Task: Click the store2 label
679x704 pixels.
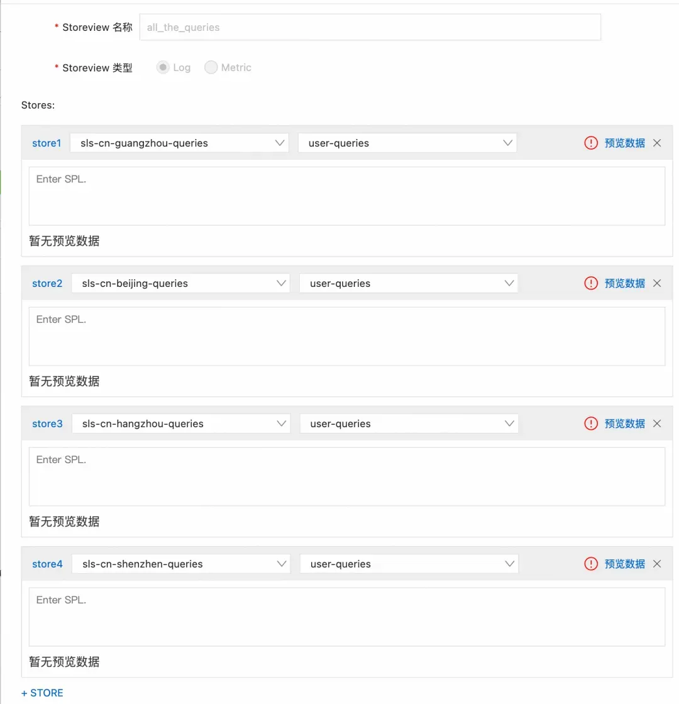Action: [47, 283]
